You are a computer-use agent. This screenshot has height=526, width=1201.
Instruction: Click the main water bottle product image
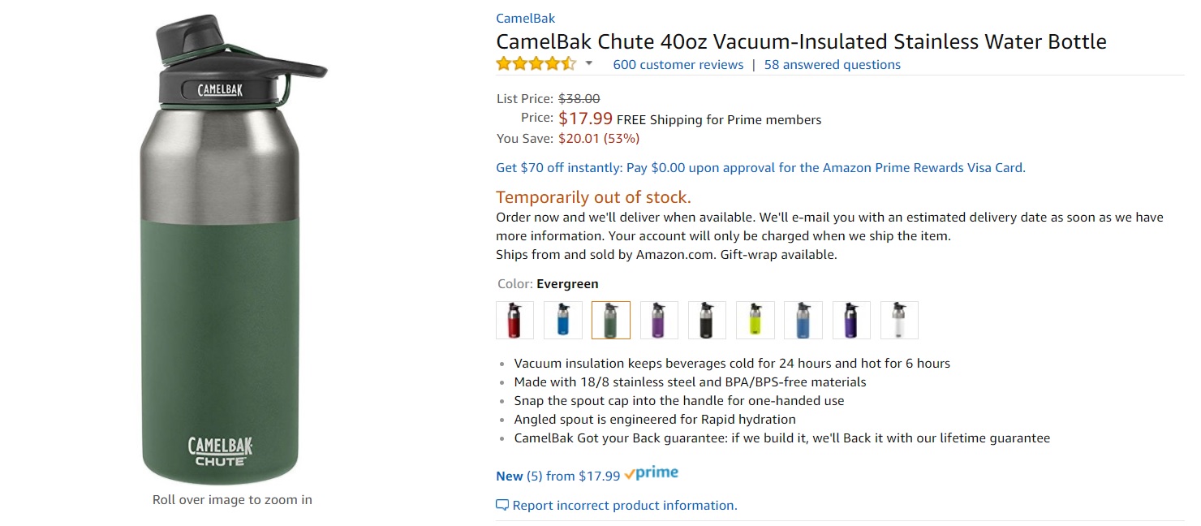[x=232, y=252]
